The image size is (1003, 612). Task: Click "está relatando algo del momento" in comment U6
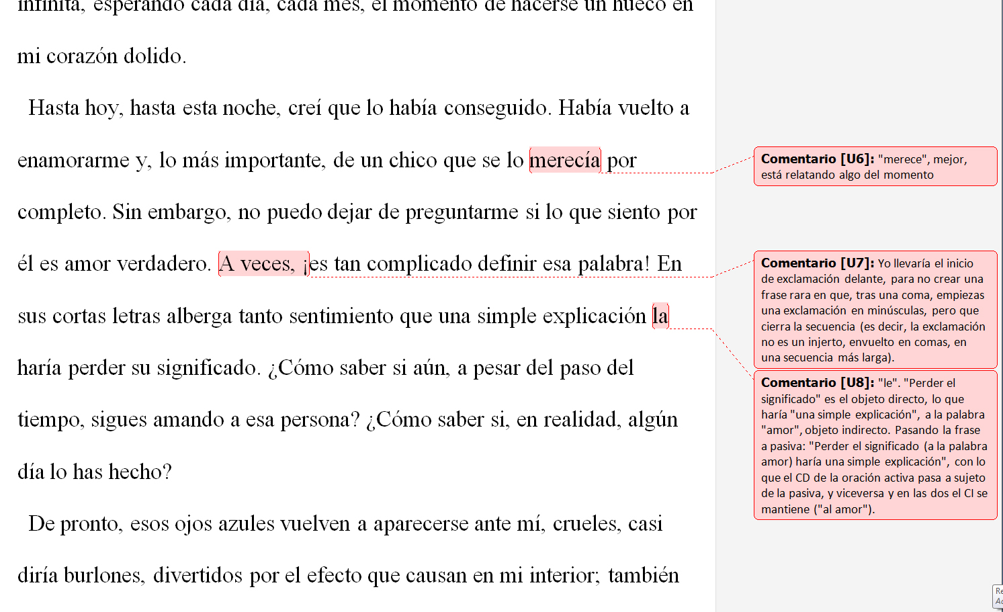[x=847, y=175]
